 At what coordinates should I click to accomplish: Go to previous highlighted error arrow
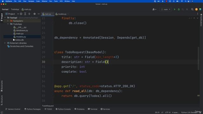point(194,18)
